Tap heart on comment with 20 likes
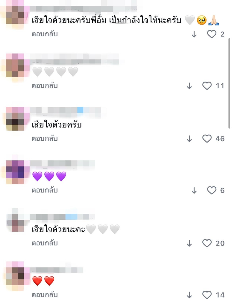Screen dimensions: 232x302 coord(207,243)
